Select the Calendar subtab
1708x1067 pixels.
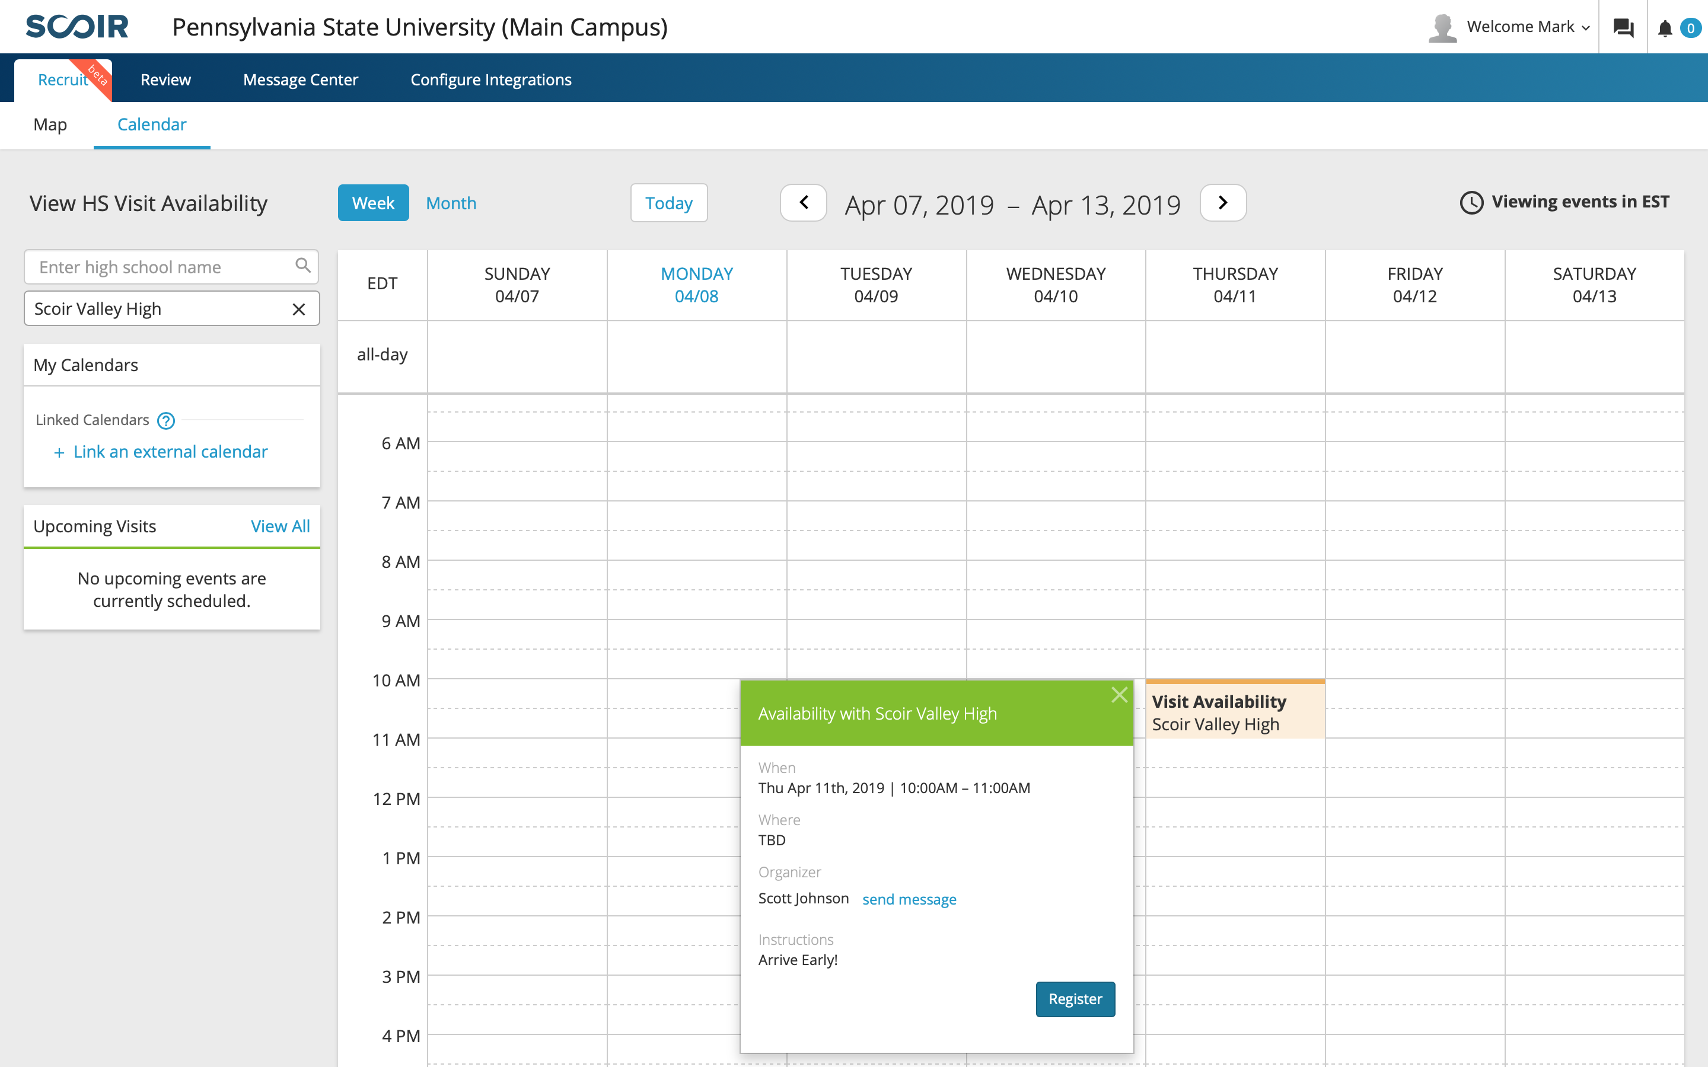(152, 124)
